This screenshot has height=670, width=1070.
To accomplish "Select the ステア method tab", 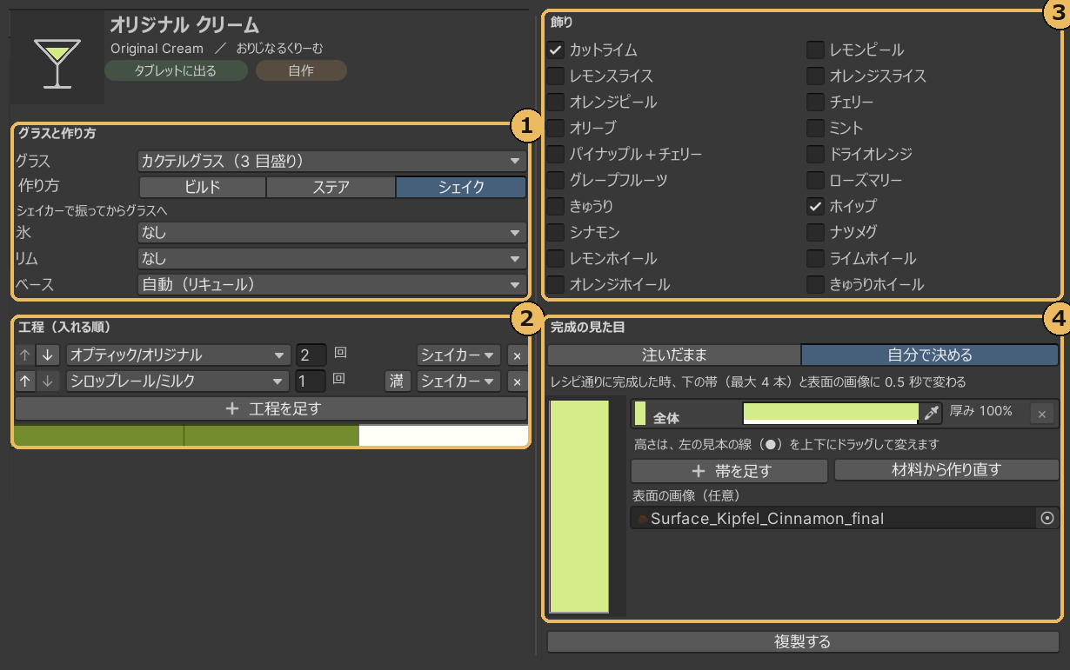I will pos(331,187).
